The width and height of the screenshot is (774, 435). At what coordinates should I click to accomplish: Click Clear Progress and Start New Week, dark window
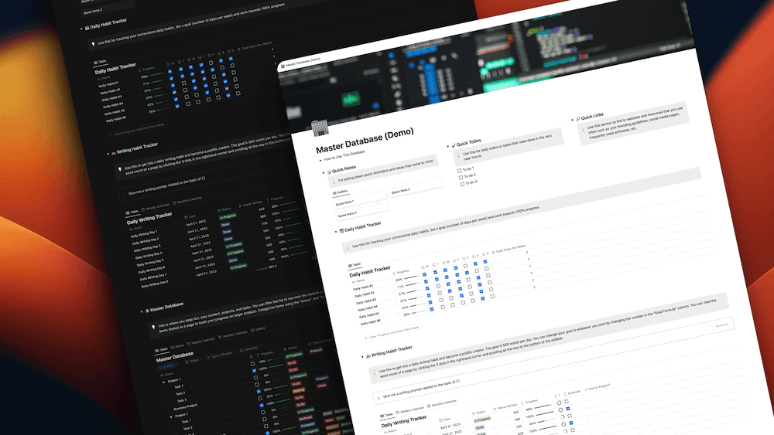tap(138, 130)
